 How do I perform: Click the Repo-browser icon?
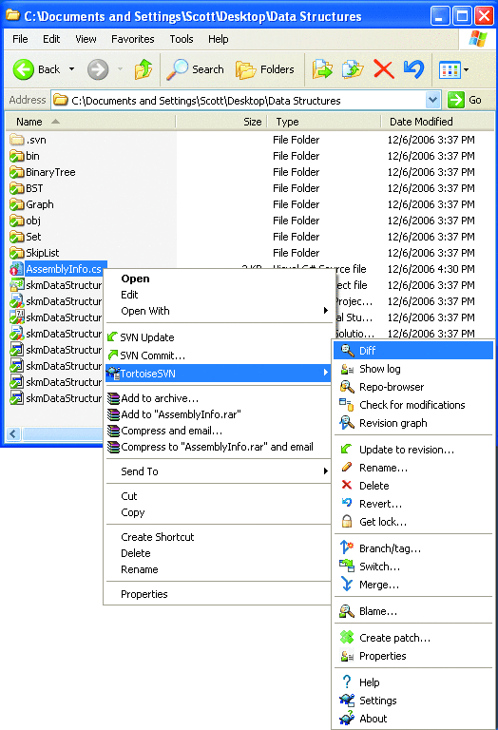[347, 387]
